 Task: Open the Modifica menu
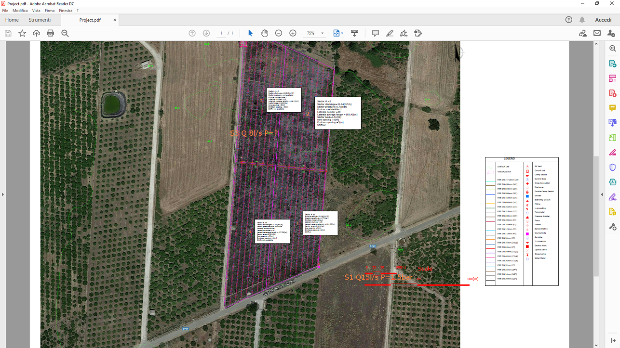point(20,10)
